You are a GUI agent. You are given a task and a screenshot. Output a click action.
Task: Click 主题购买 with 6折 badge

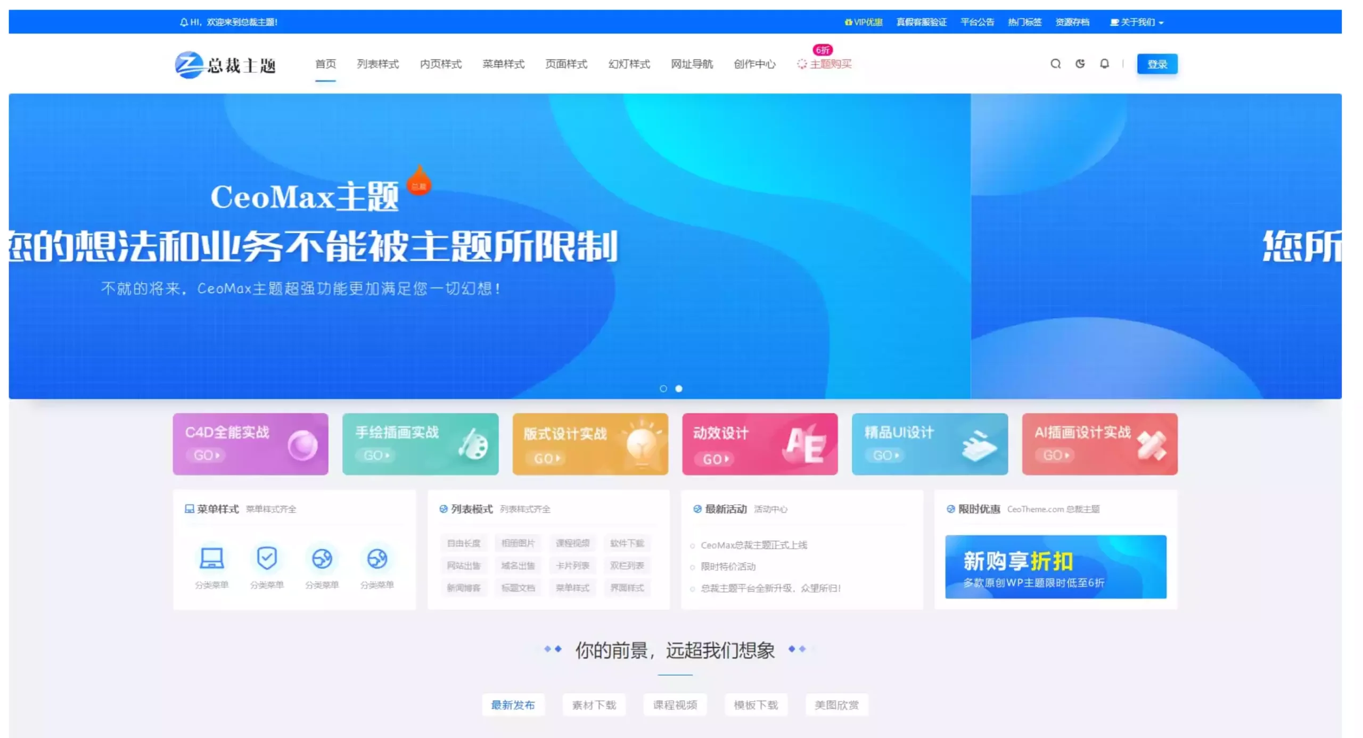click(824, 64)
